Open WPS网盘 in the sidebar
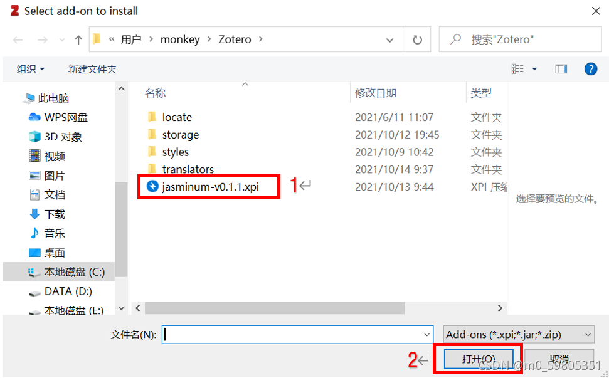Viewport: 609px width, 378px height. [59, 117]
